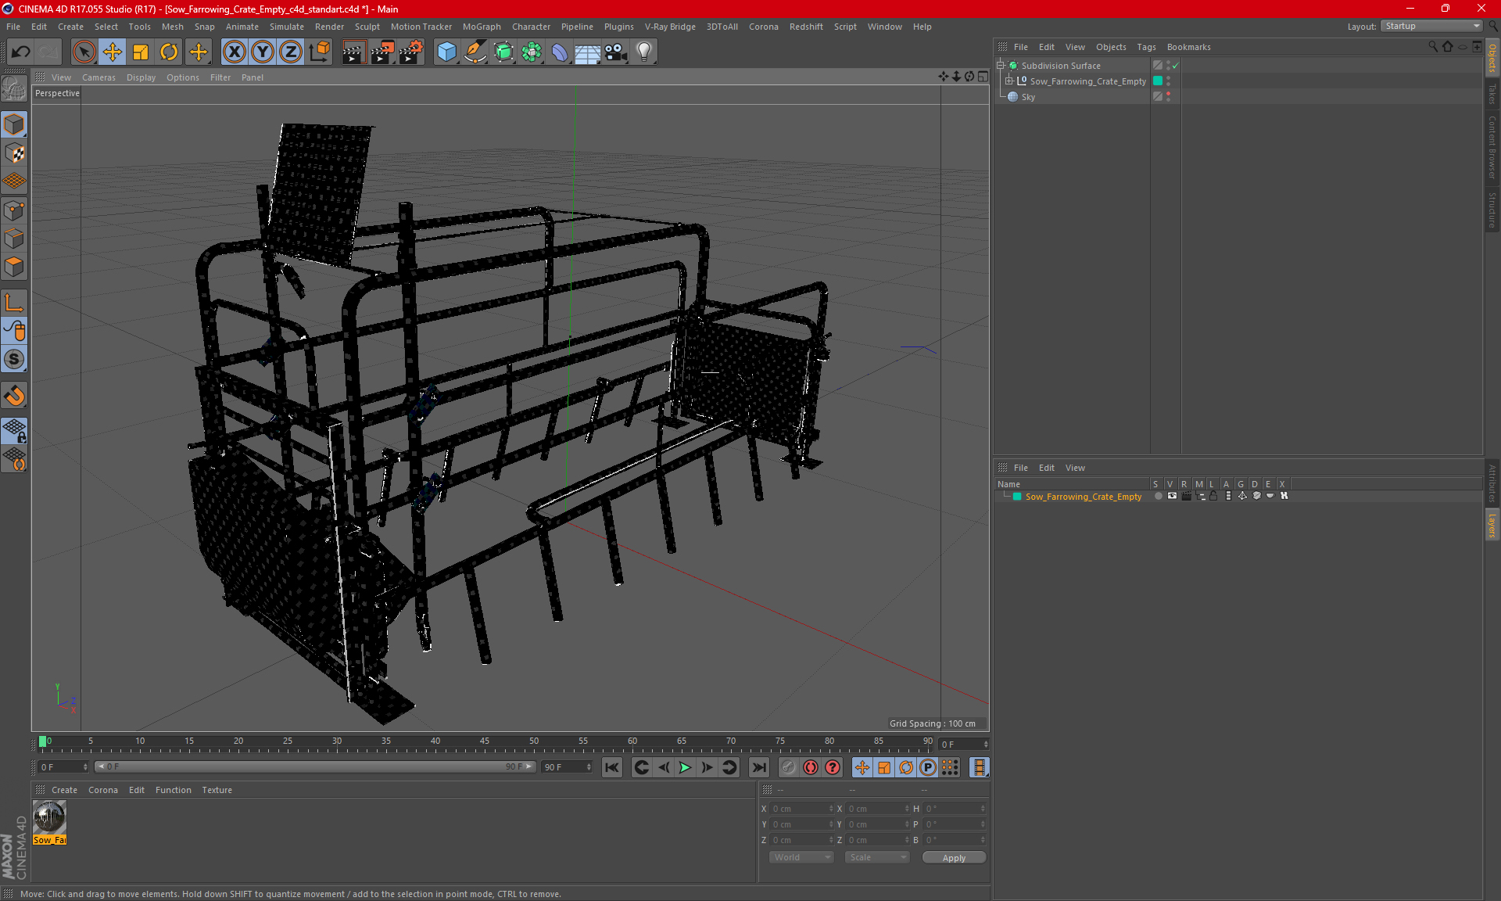This screenshot has width=1501, height=901.
Task: Toggle viewport maximize icon
Action: 983,77
